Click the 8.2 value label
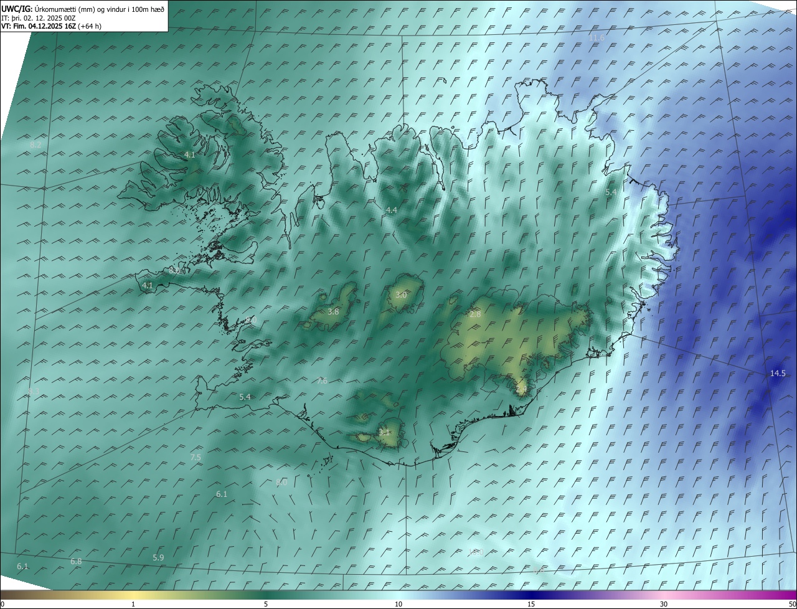 pyautogui.click(x=35, y=144)
